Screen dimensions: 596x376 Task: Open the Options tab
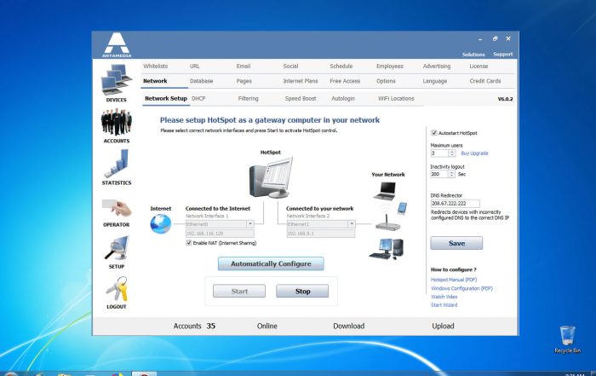(x=386, y=81)
